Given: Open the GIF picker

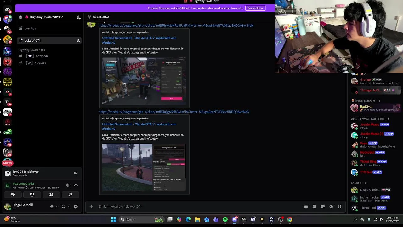Looking at the screenshot, I should 314,207.
